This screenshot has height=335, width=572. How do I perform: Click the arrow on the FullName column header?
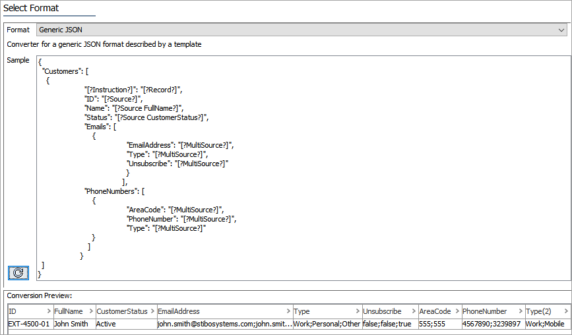point(91,311)
